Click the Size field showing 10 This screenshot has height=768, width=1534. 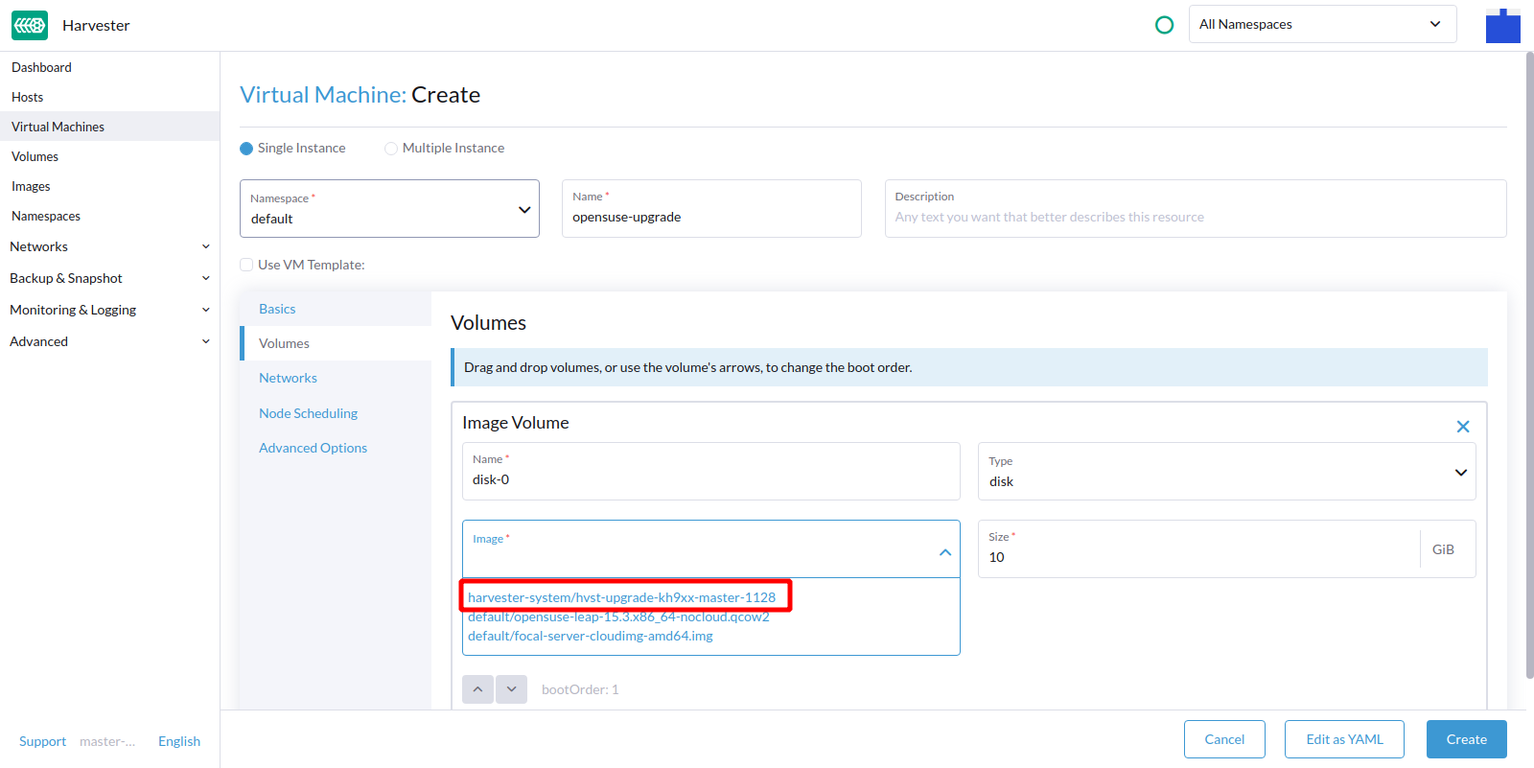1198,548
